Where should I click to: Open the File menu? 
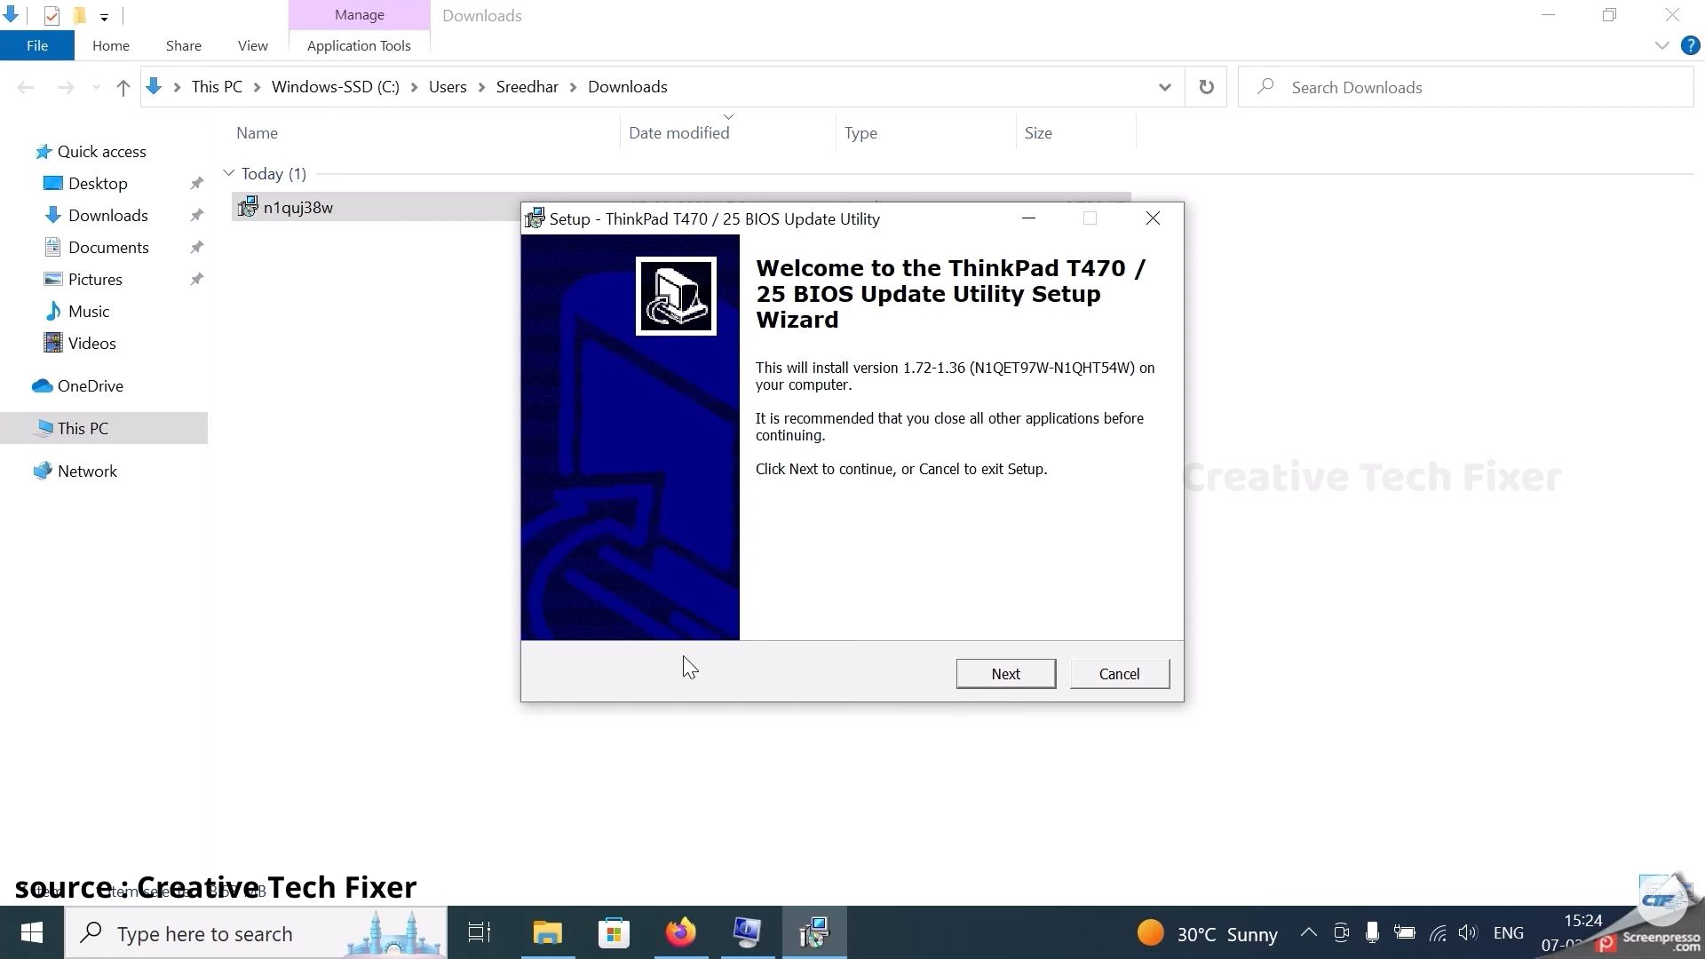coord(37,45)
